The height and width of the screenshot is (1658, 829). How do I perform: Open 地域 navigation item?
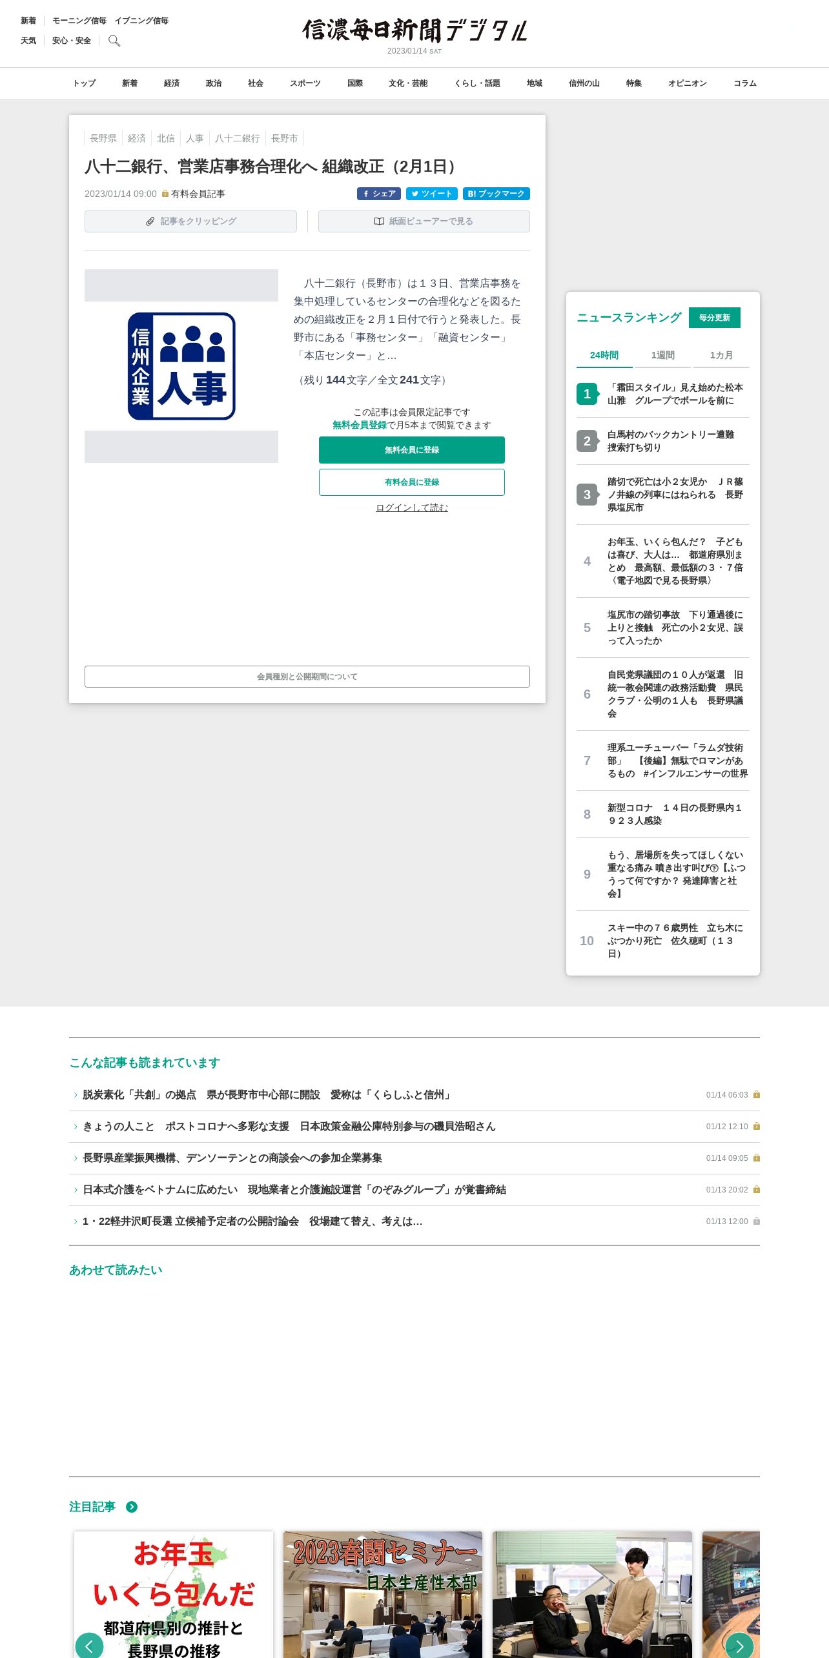[x=535, y=83]
